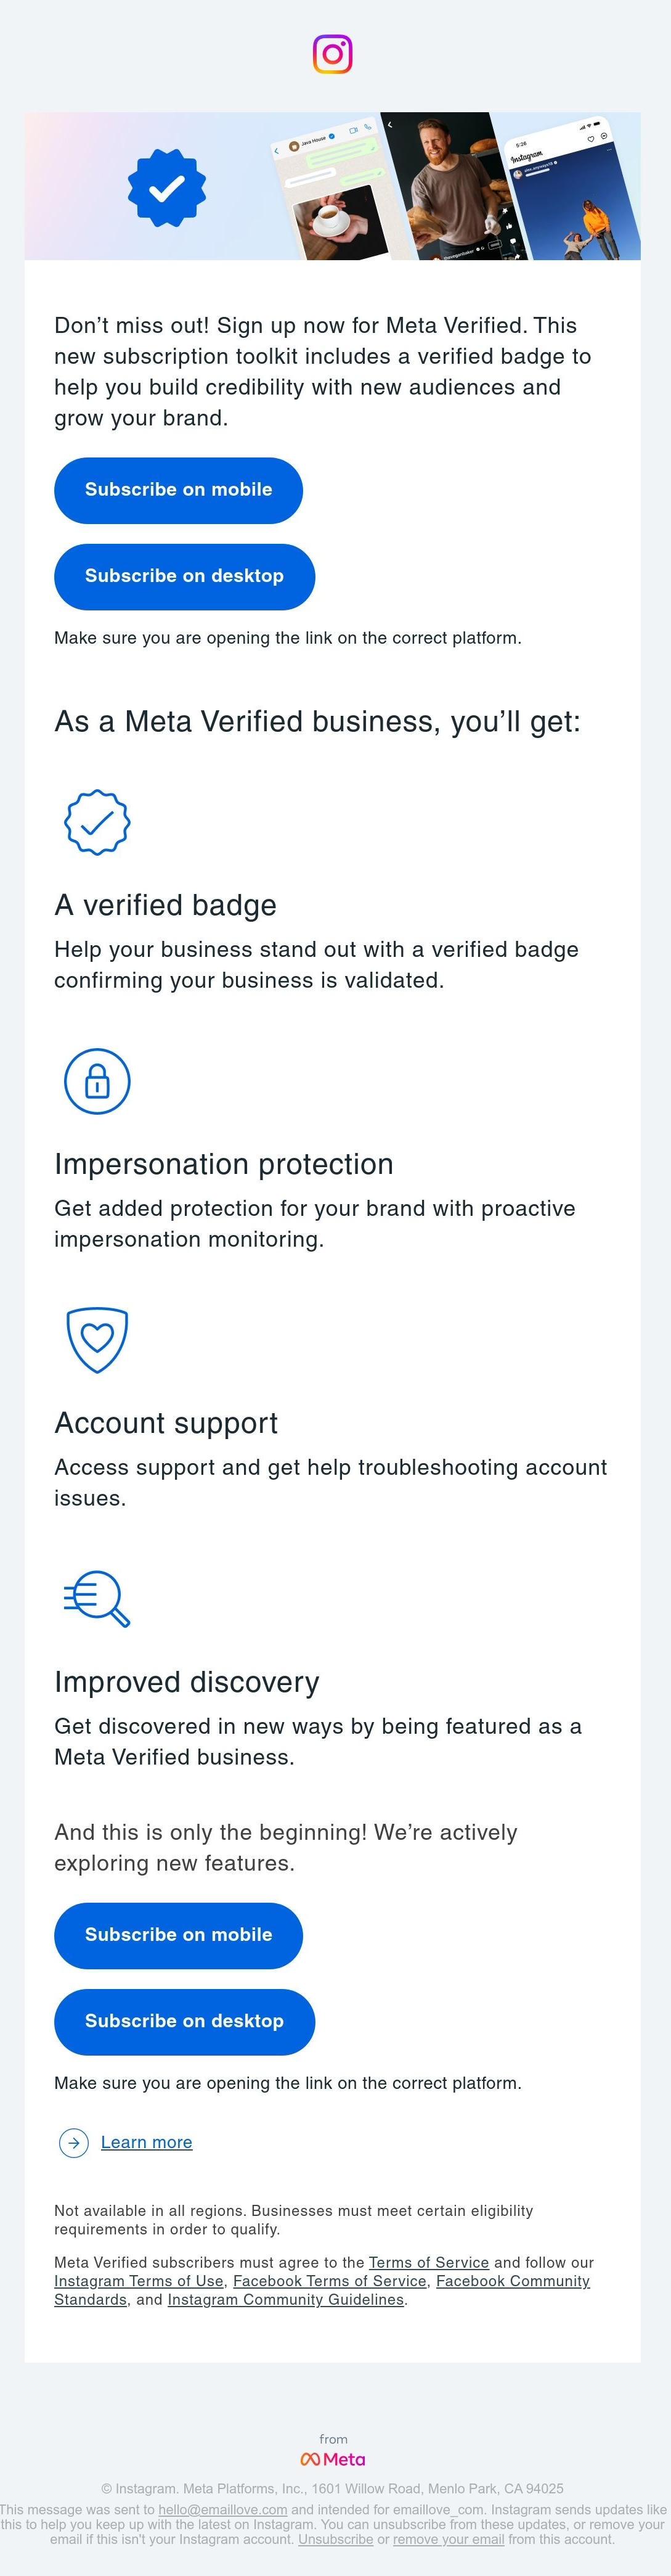The height and width of the screenshot is (2576, 671).
Task: Click the shield heart account support icon
Action: (97, 1340)
